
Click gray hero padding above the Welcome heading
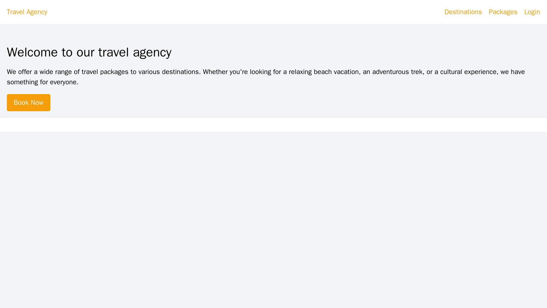coord(273,34)
